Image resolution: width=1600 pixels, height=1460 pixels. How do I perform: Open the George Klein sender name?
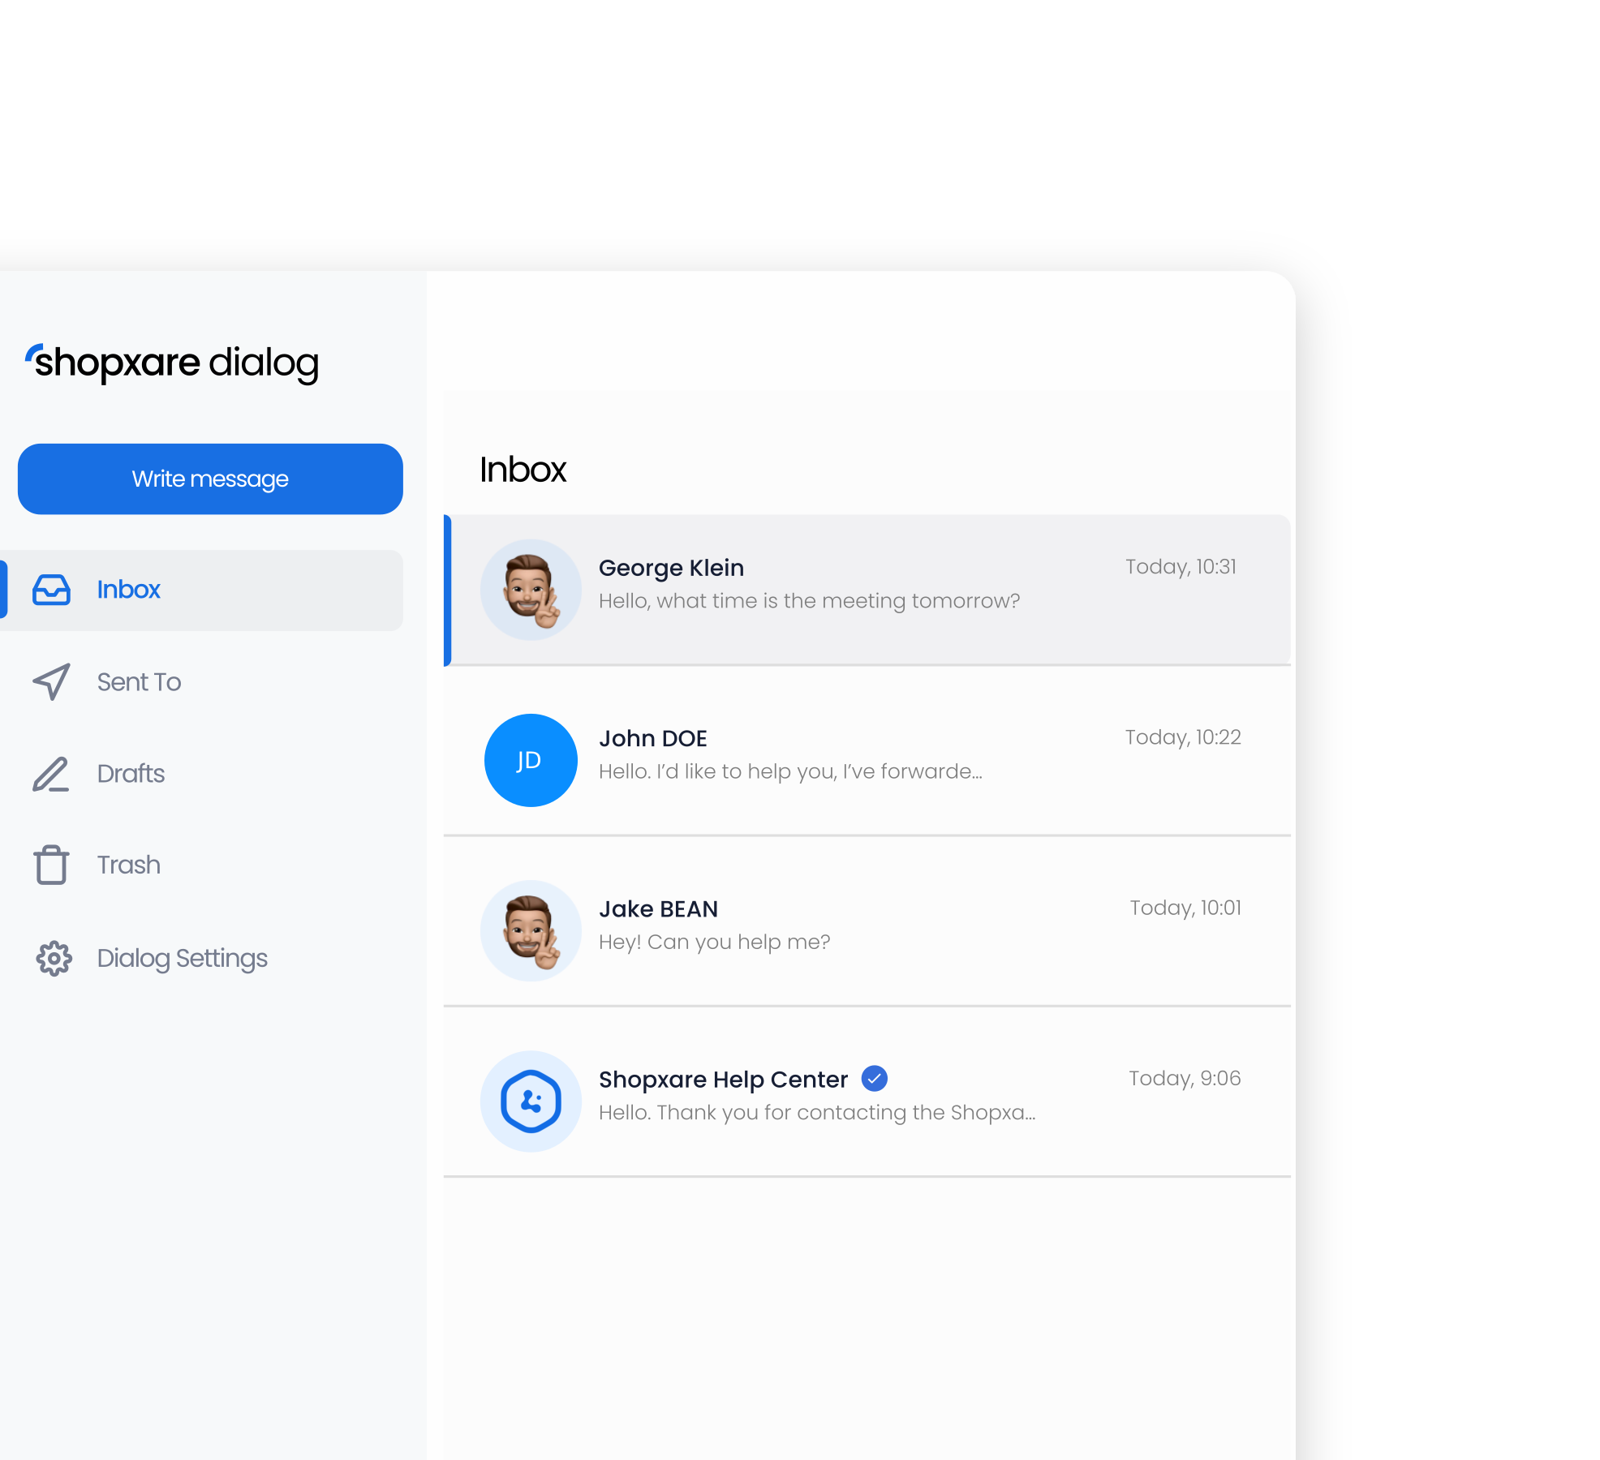[x=671, y=568]
